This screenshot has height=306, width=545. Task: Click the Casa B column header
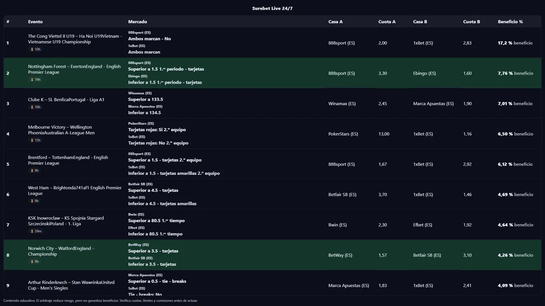[420, 22]
